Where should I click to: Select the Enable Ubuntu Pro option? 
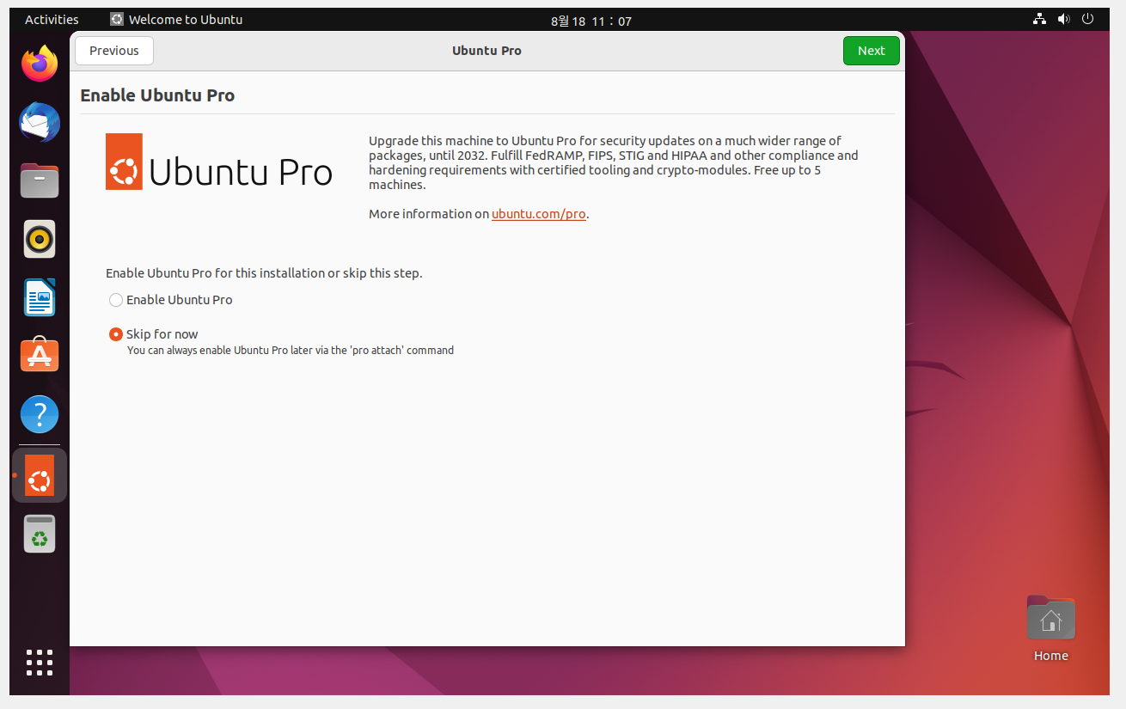click(171, 300)
